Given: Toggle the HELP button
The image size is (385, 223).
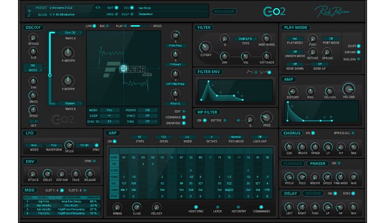Looking at the screenshot, I should click(x=132, y=14).
